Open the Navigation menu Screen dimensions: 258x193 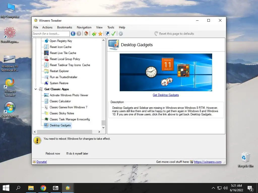point(84,27)
